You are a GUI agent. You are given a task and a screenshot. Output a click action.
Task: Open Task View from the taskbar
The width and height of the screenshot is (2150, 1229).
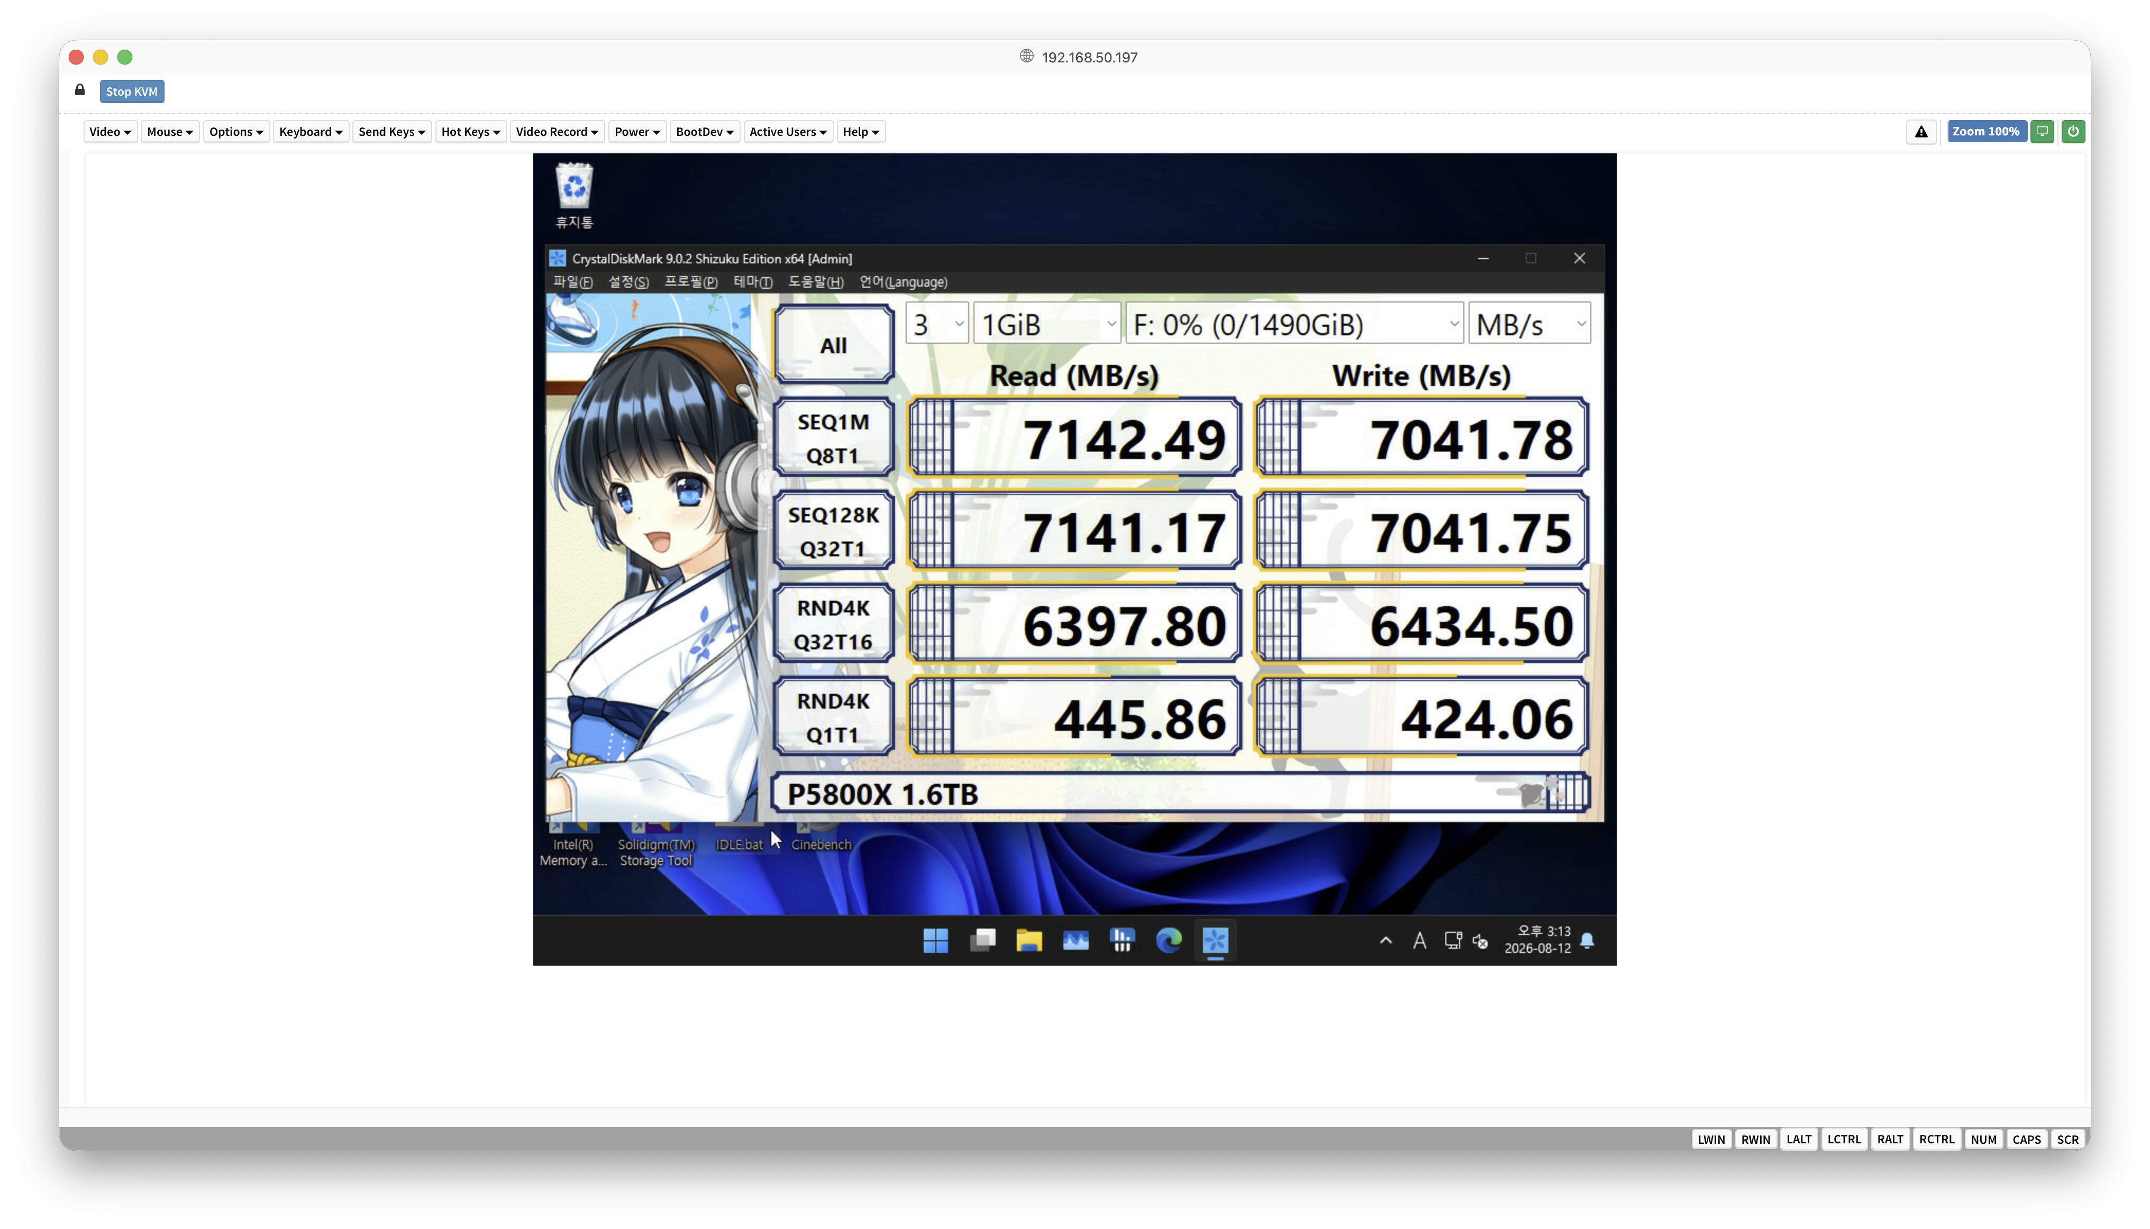tap(982, 940)
